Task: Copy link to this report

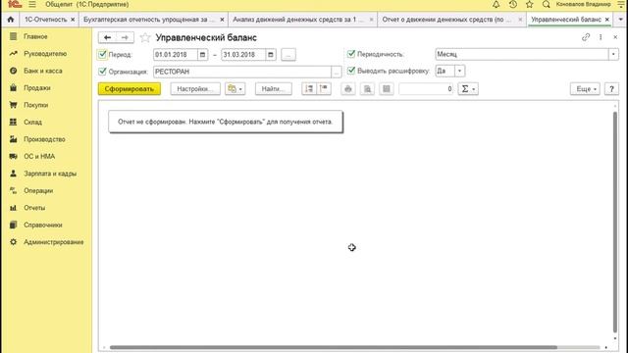Action: (586, 37)
